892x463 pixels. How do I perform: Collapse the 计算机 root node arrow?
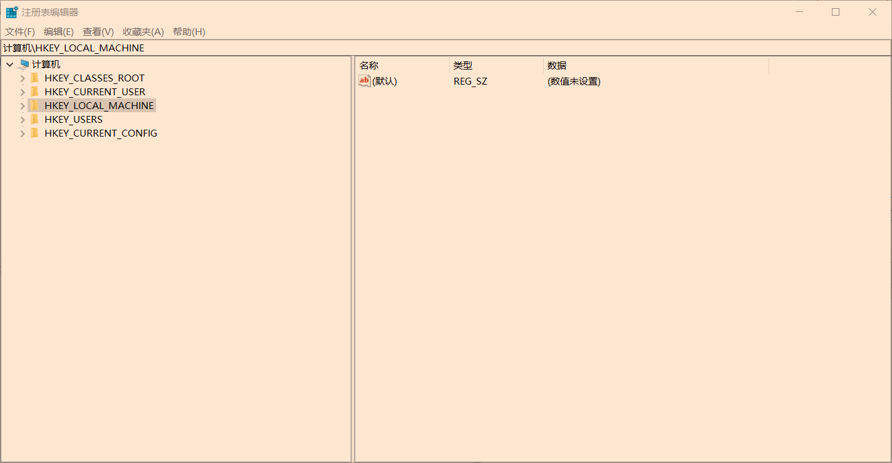click(x=10, y=65)
